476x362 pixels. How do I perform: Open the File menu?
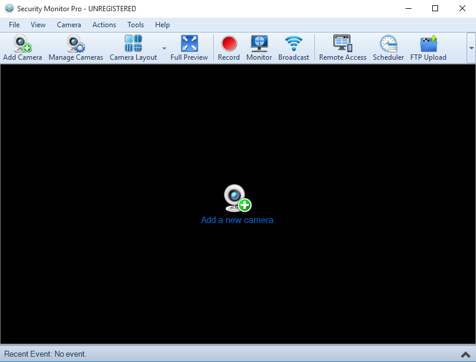pos(14,25)
